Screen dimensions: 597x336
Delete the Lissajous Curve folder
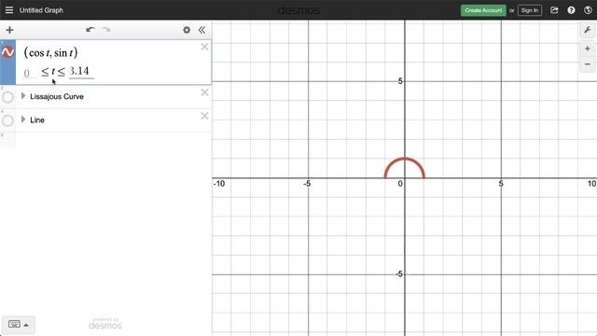click(204, 92)
